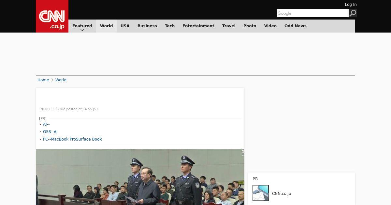
Task: Open the USA section tab
Action: click(125, 26)
